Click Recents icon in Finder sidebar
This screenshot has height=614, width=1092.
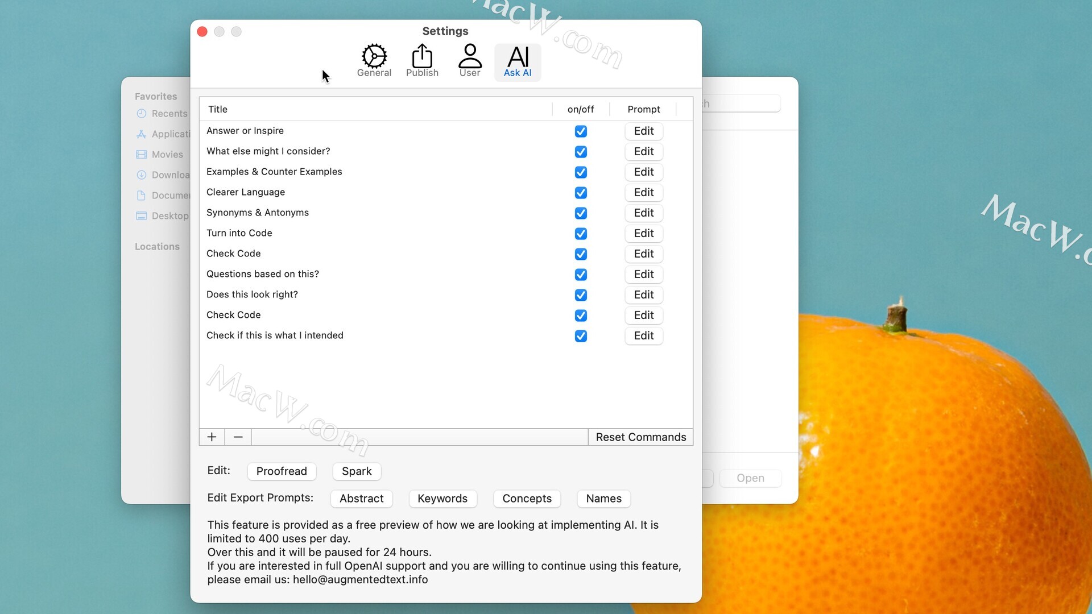(142, 114)
